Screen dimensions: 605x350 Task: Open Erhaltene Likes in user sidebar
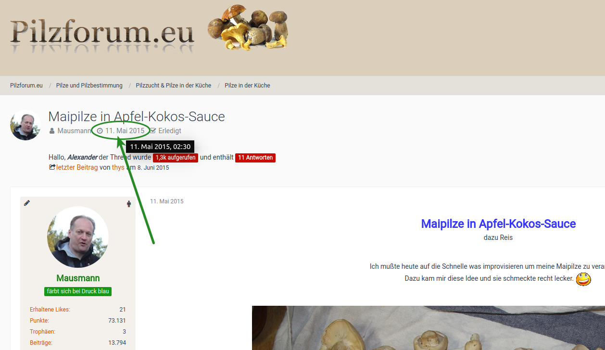[50, 310]
